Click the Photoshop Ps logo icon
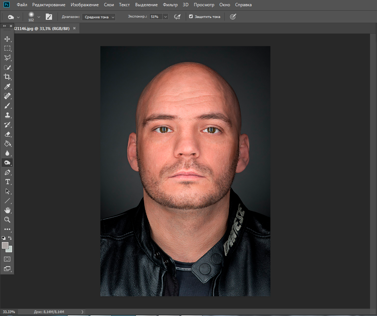 pos(7,4)
